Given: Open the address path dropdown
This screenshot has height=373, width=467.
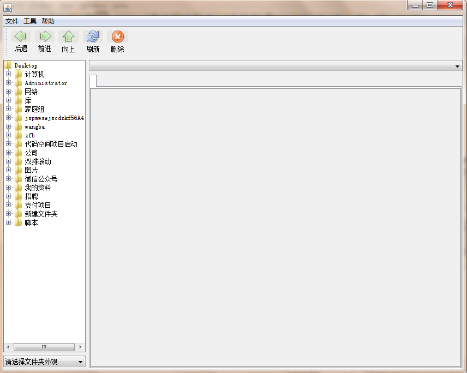Looking at the screenshot, I should (x=457, y=66).
